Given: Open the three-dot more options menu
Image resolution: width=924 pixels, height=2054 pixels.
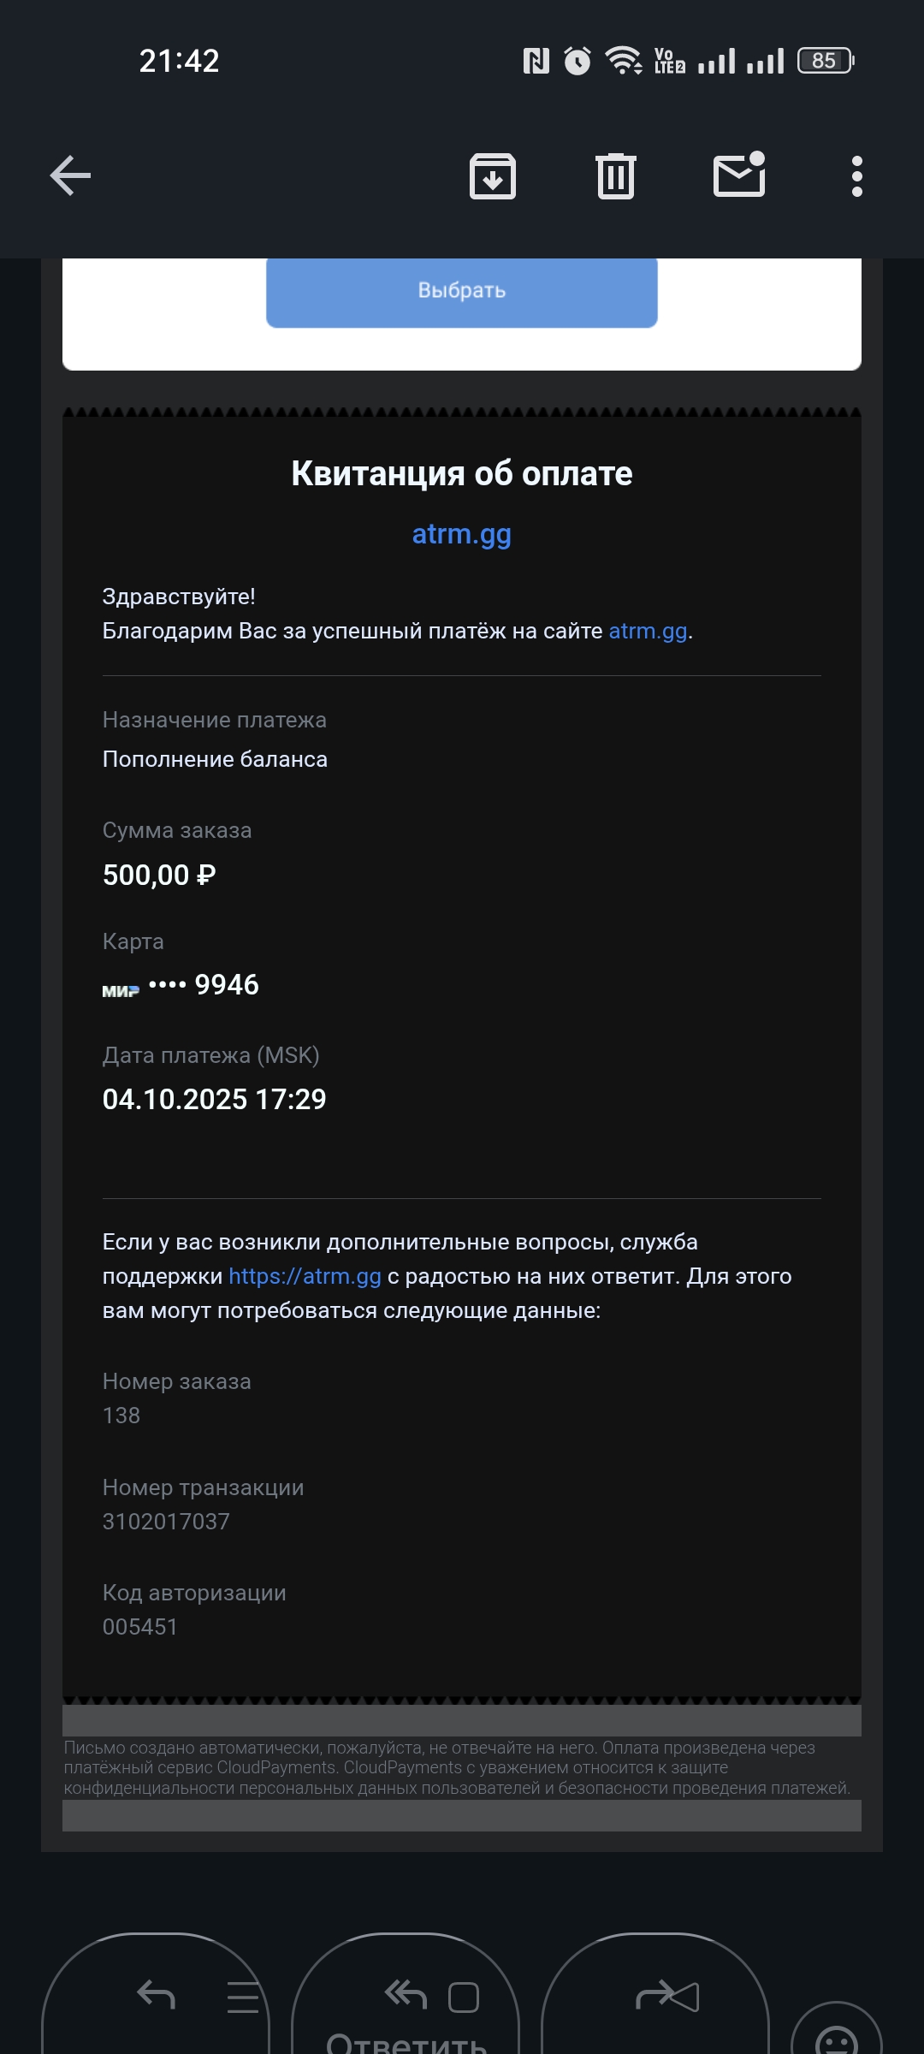Looking at the screenshot, I should (856, 176).
